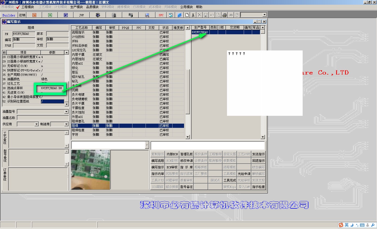
Task: Click the computer monitor icon in toolbar
Action: click(x=147, y=15)
